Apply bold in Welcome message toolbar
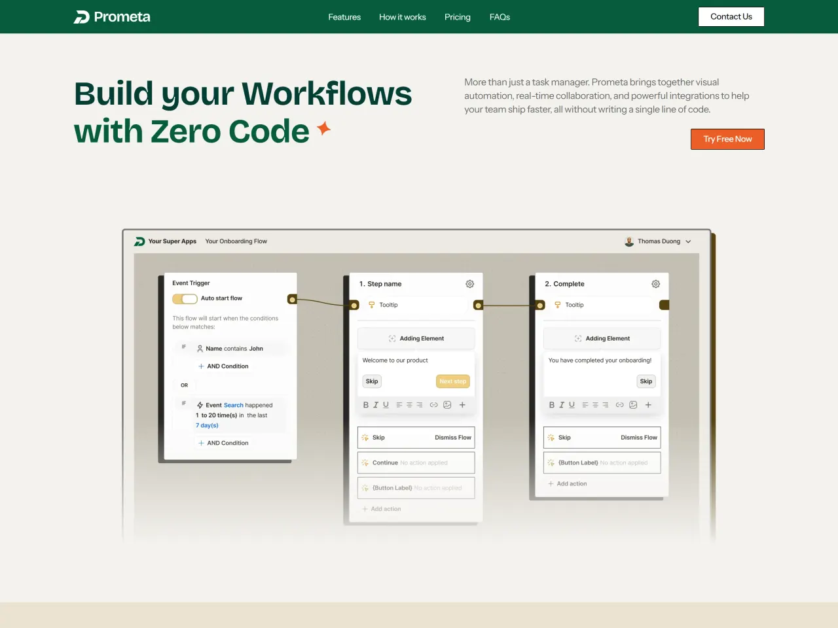The width and height of the screenshot is (838, 628). coord(366,405)
